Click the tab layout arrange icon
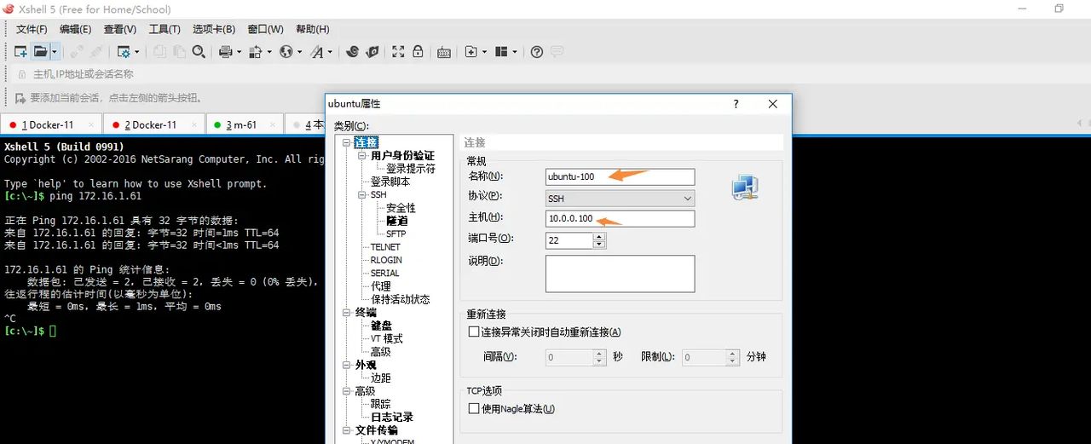The image size is (1091, 444). (x=502, y=52)
